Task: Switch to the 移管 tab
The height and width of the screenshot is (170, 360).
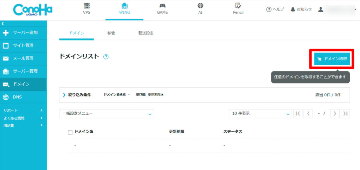Action: click(x=111, y=33)
